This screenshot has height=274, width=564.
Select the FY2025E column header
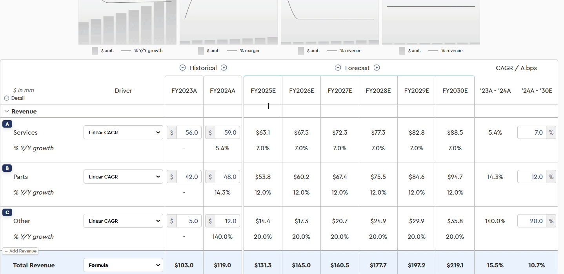(263, 91)
